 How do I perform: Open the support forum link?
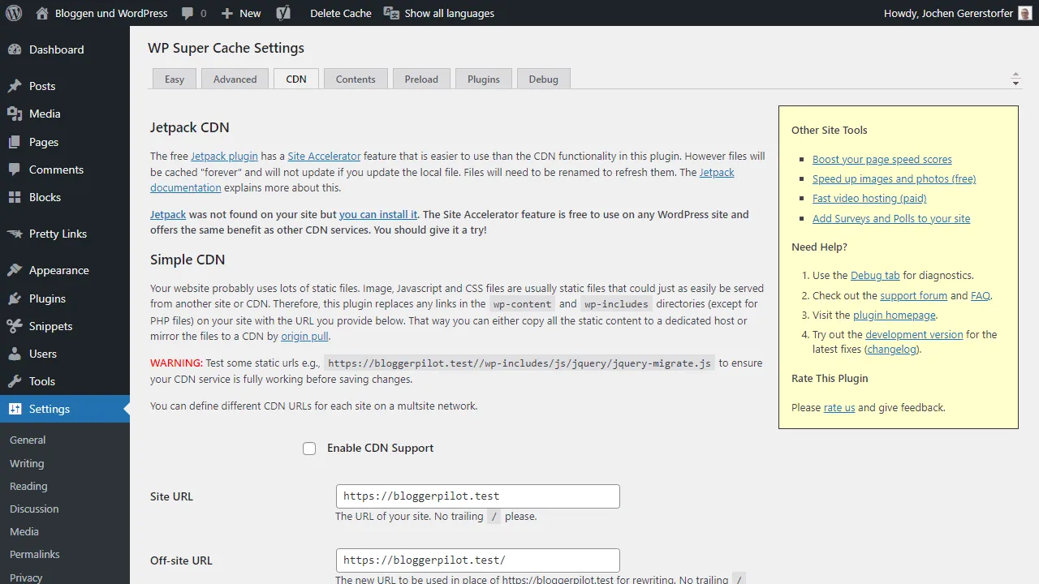tap(914, 295)
